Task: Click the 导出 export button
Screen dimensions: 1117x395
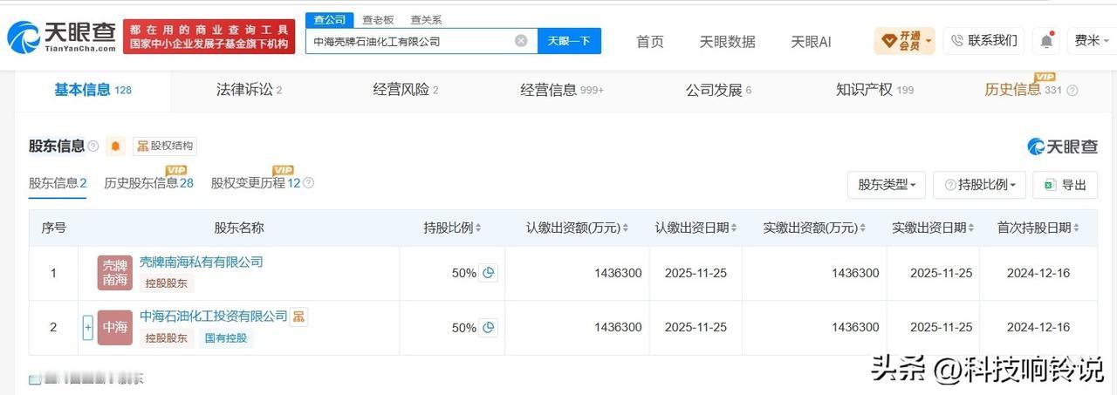Action: 1065,185
